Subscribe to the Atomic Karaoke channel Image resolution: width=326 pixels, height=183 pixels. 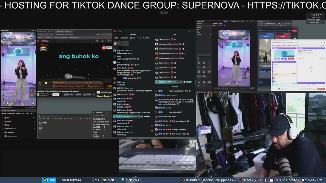pyautogui.click(x=56, y=95)
